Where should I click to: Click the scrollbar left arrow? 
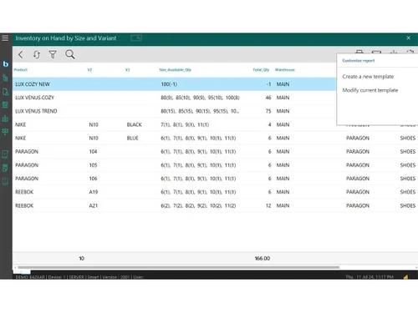point(15,267)
